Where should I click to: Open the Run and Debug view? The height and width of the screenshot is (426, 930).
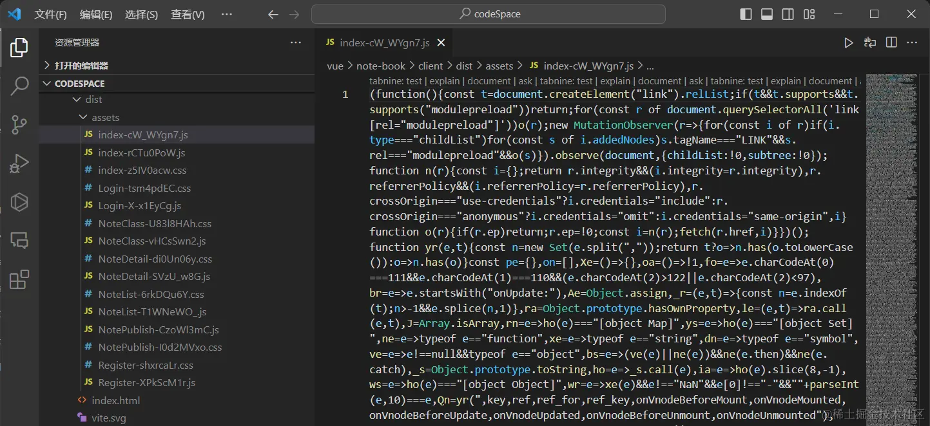19,163
